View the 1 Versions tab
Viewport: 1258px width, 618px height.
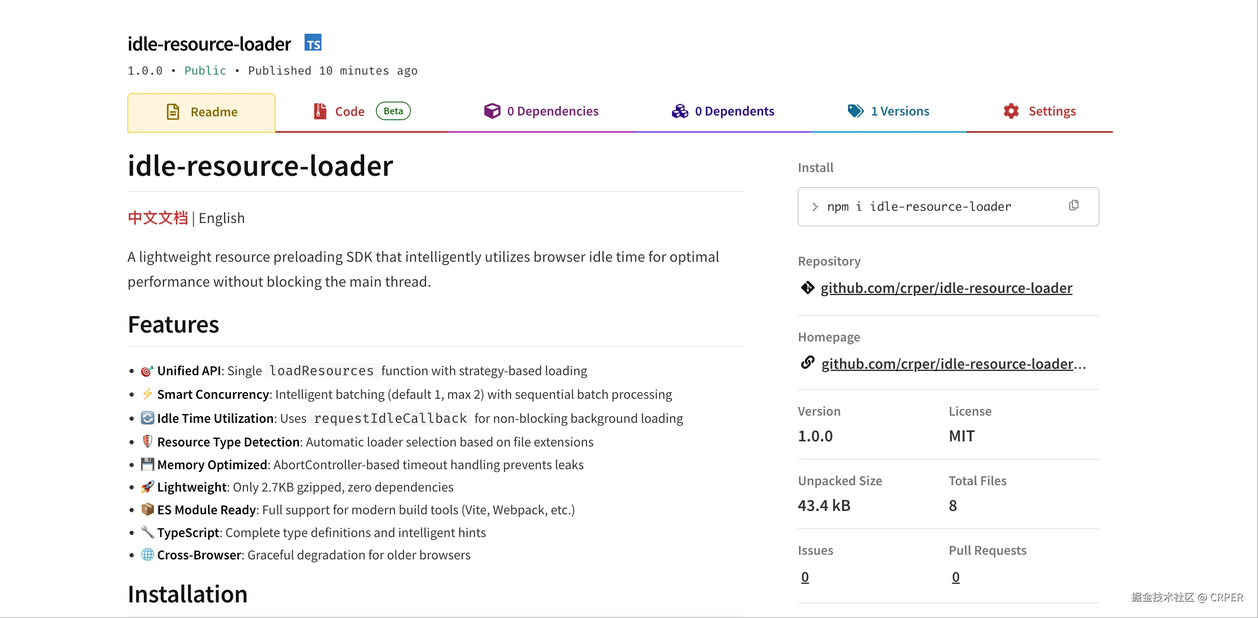[899, 111]
